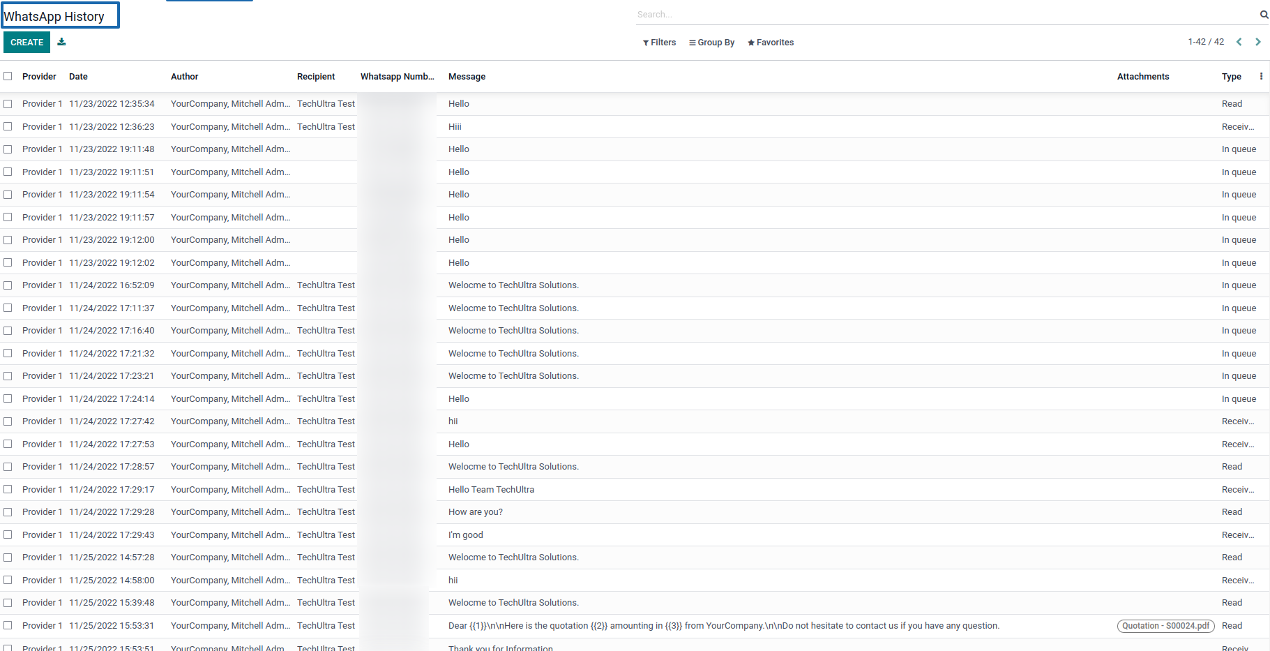Open the Favorites dropdown

(771, 43)
